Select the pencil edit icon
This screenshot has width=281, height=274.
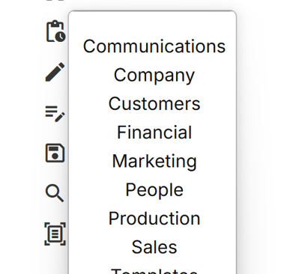click(55, 72)
